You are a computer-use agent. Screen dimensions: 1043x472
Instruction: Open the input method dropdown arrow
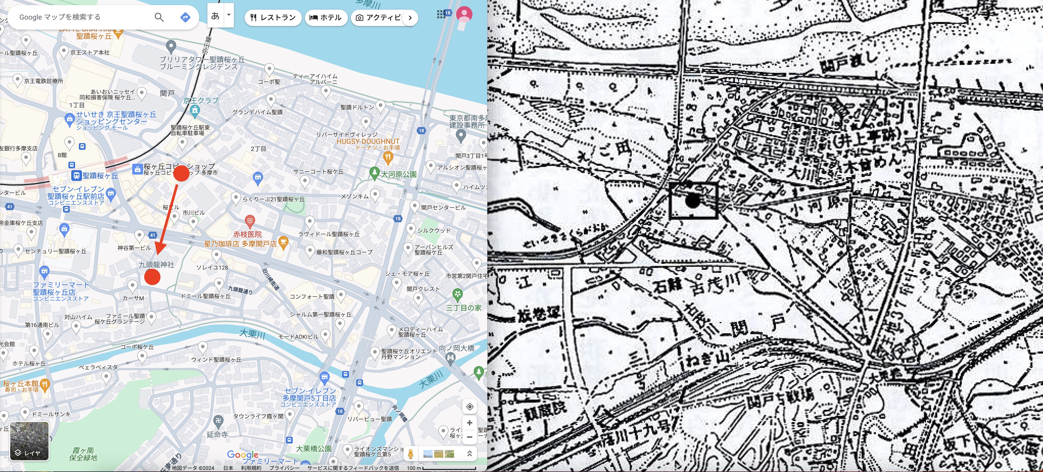[229, 15]
